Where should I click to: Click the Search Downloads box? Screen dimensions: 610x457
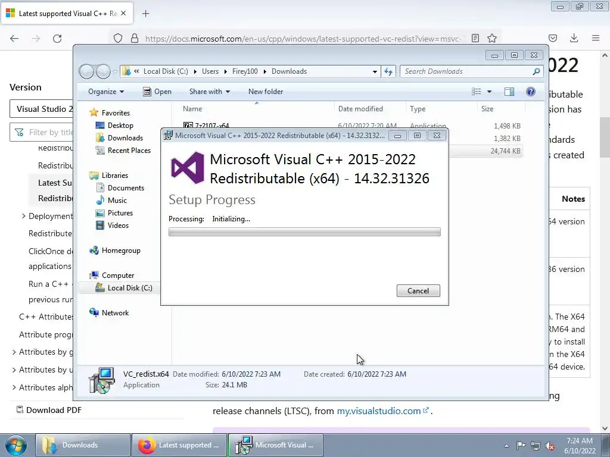coord(467,71)
